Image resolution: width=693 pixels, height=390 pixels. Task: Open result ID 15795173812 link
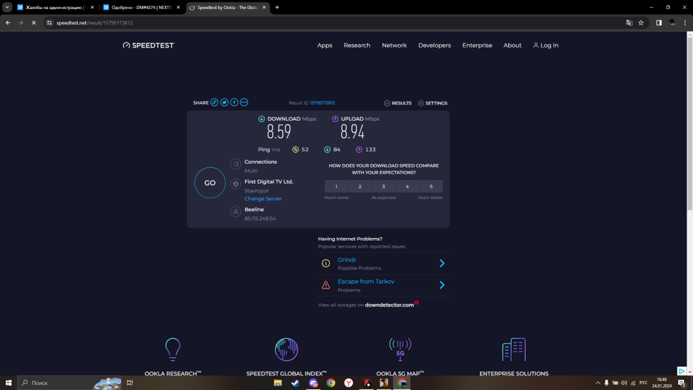(x=322, y=103)
